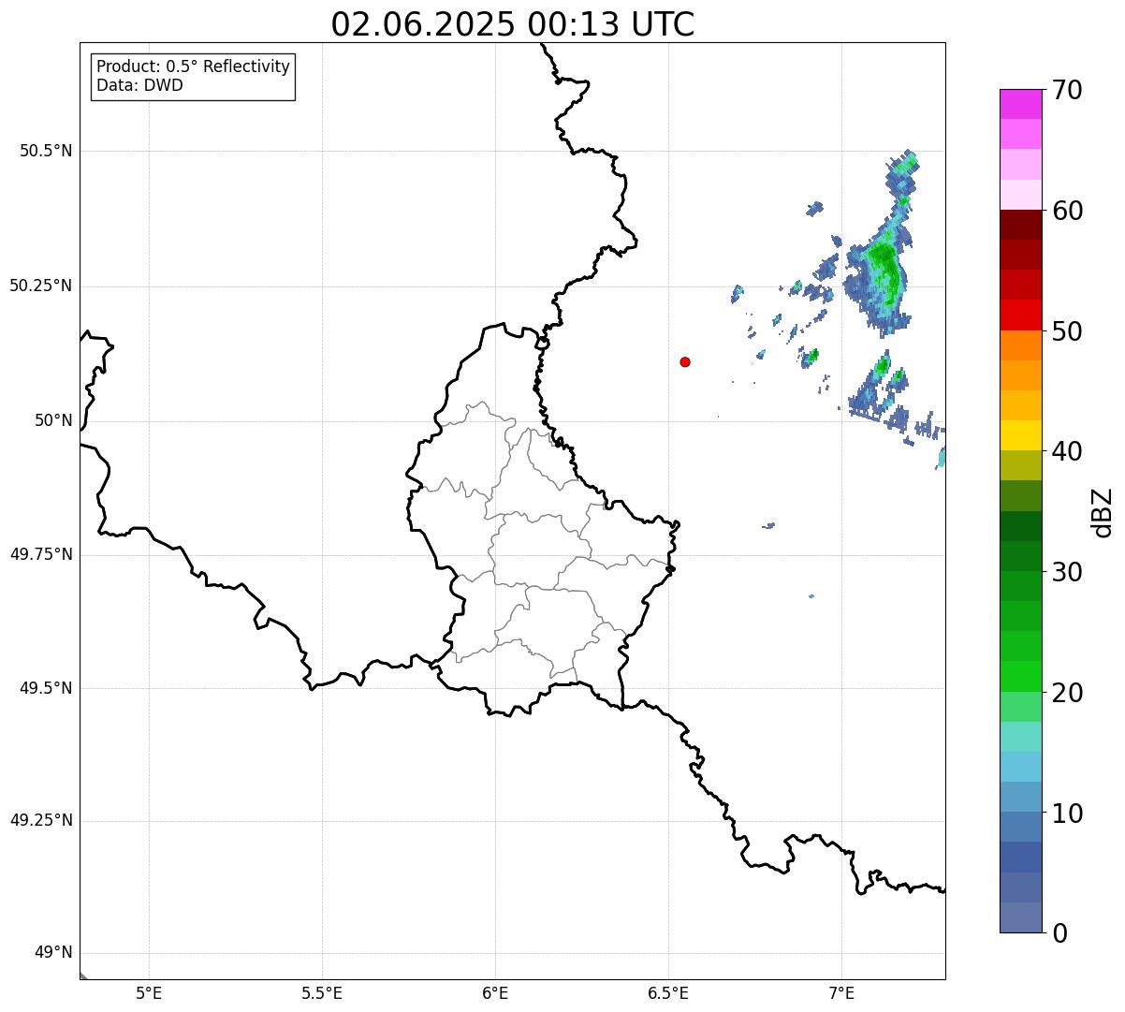Screen dimensions: 1125x1012
Task: Click the 49.25°N latitude label
Action: 40,820
